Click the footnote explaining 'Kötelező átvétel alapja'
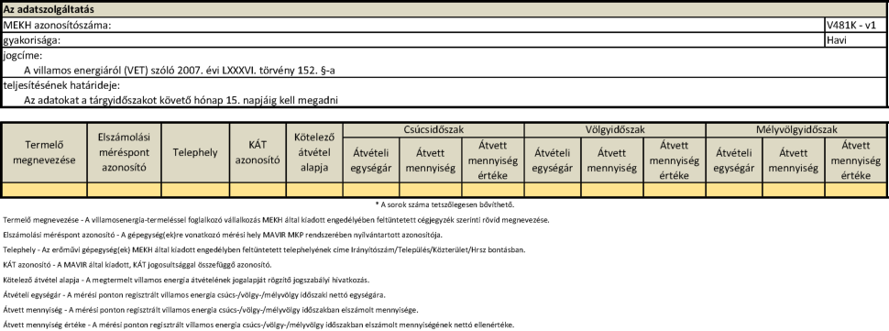This screenshot has width=889, height=331. click(187, 280)
